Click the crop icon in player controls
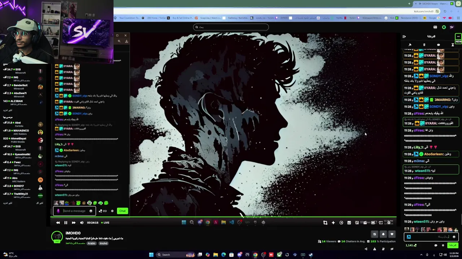This screenshot has height=259, width=462. [x=325, y=223]
